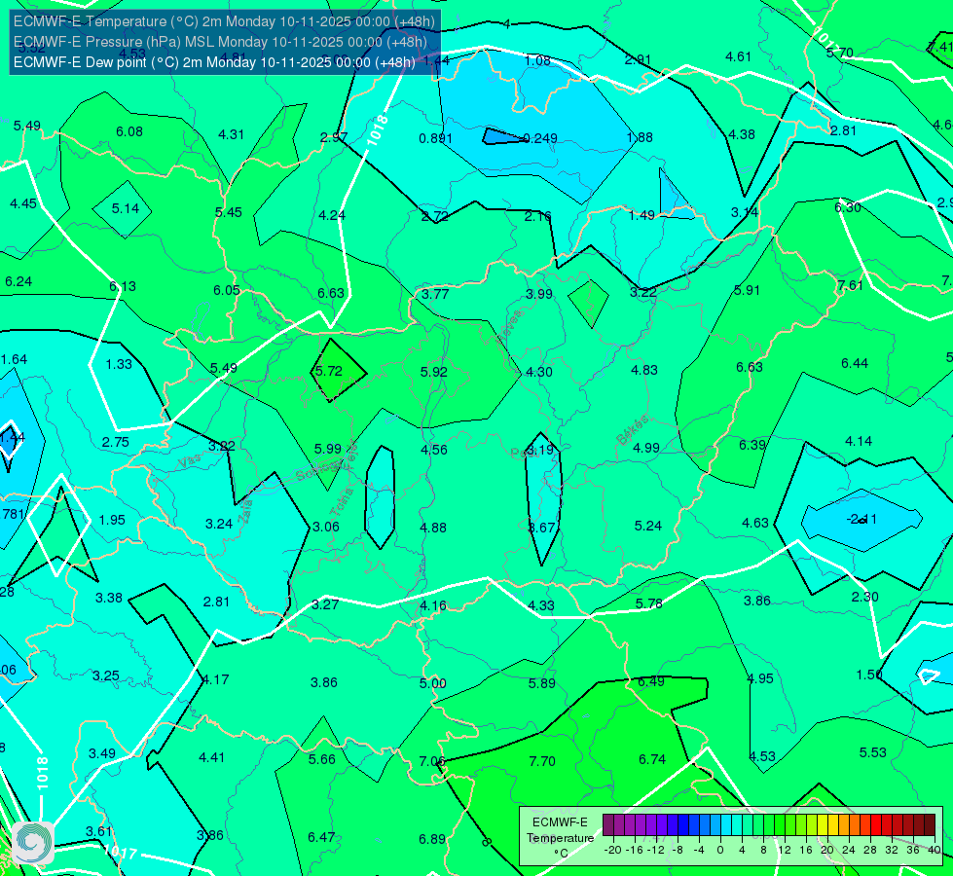The image size is (953, 876).
Task: Click the map value 5.78
Action: 649,603
